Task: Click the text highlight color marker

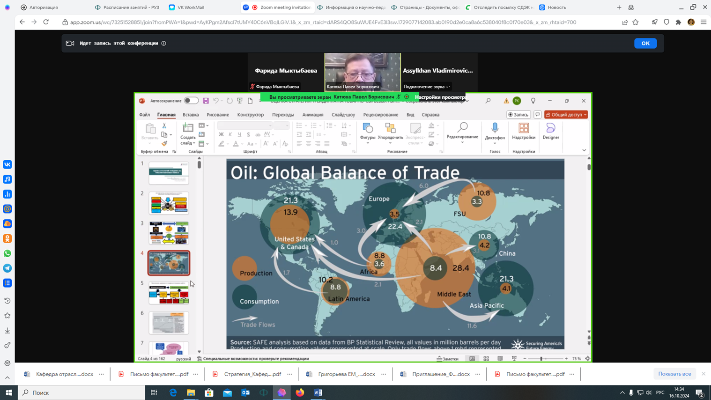Action: tap(221, 144)
